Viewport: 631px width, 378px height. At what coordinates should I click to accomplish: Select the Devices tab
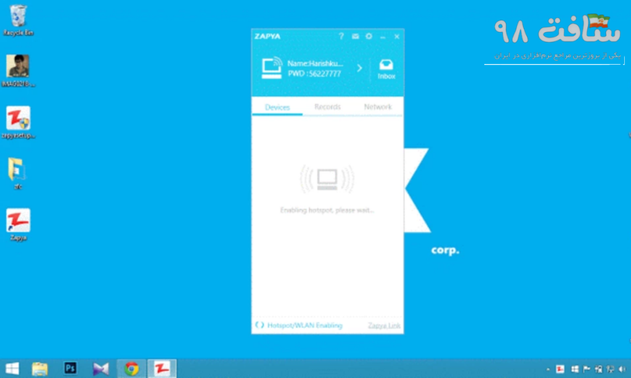click(x=277, y=107)
